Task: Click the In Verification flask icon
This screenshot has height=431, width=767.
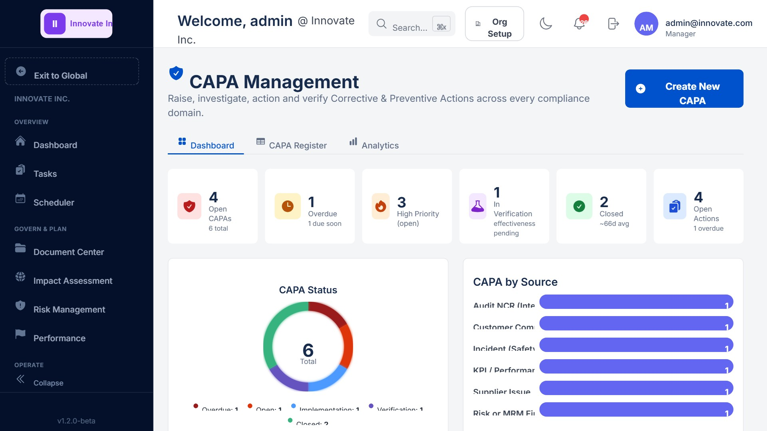Action: [477, 206]
